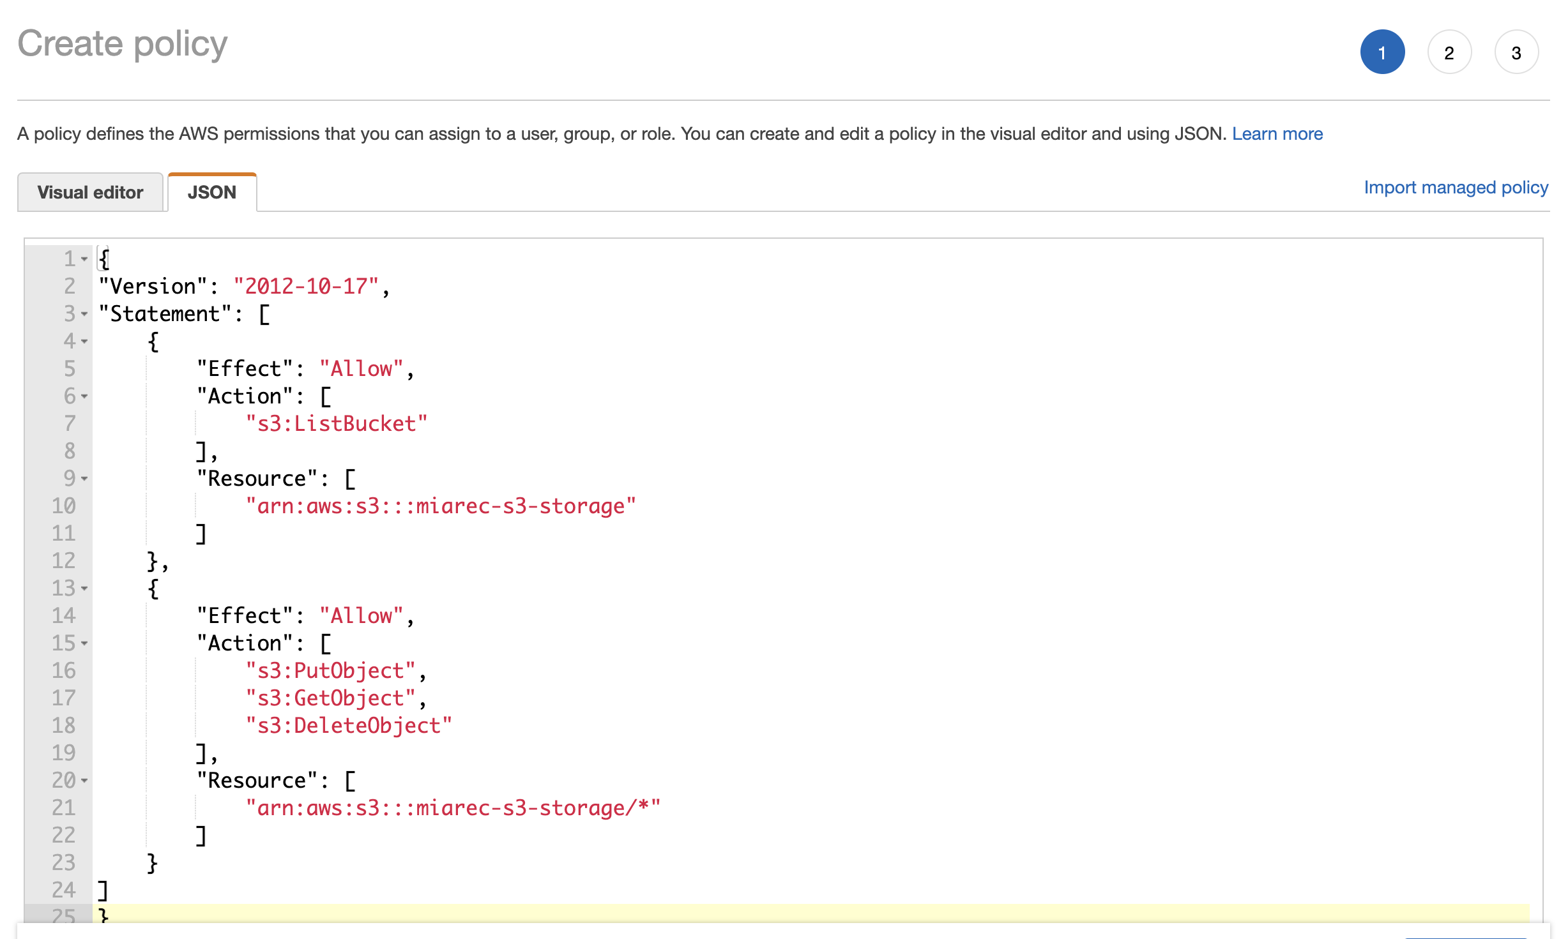Click the "Resource" key on line 20

tap(257, 781)
